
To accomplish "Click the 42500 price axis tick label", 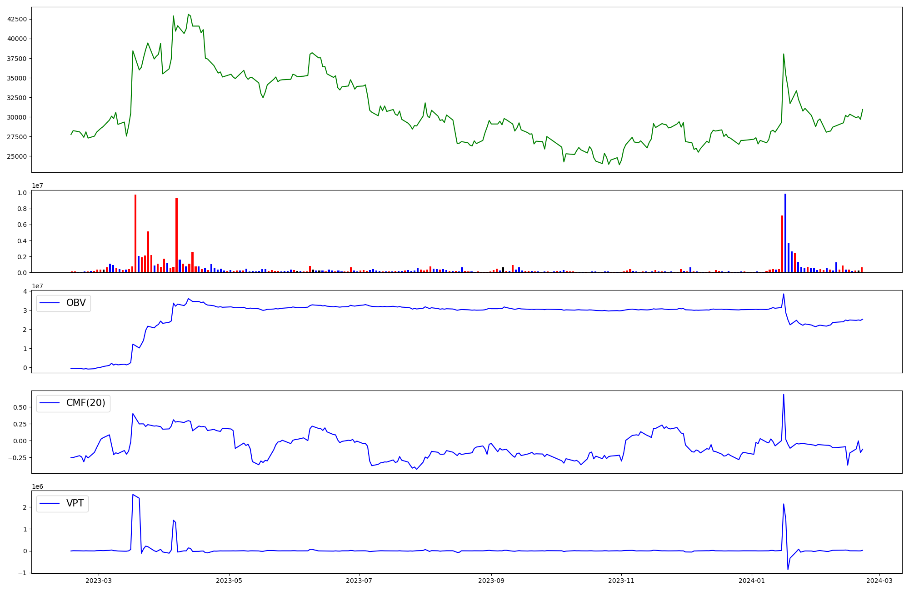I will [x=17, y=19].
